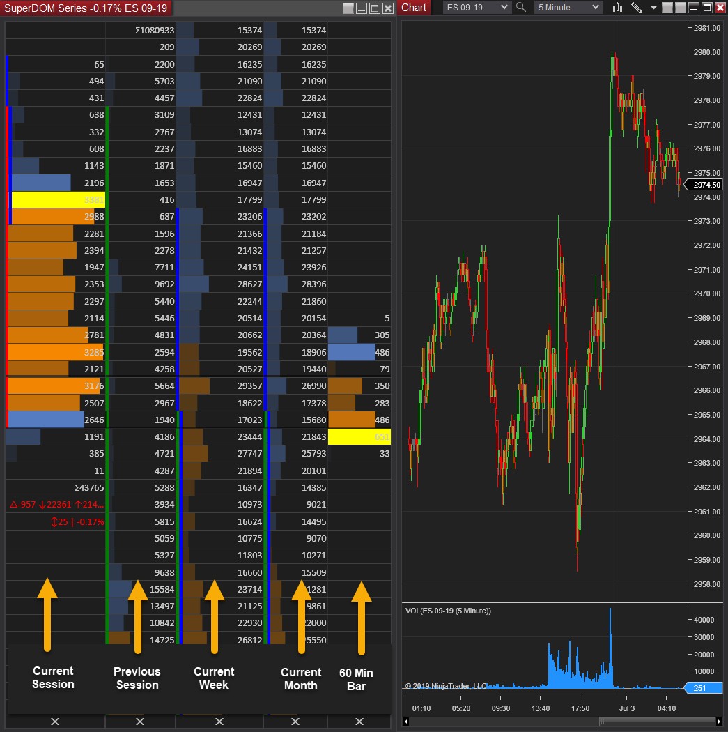Open the 5 Minute interval dropdown
This screenshot has width=728, height=732.
(x=568, y=8)
